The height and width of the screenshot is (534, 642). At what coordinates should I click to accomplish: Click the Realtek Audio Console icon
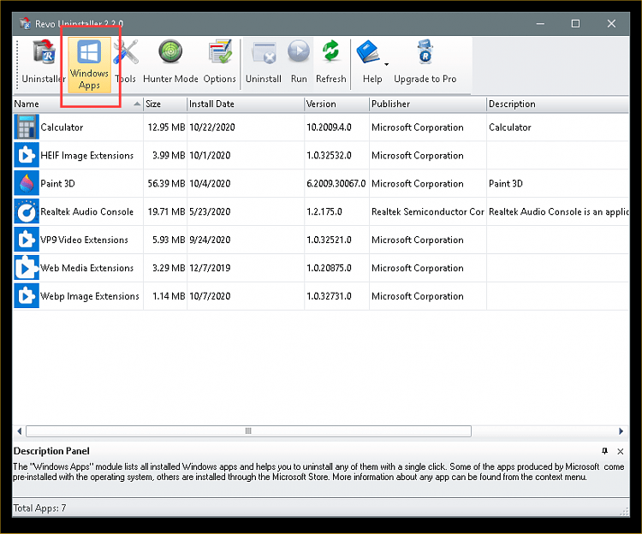tap(27, 211)
